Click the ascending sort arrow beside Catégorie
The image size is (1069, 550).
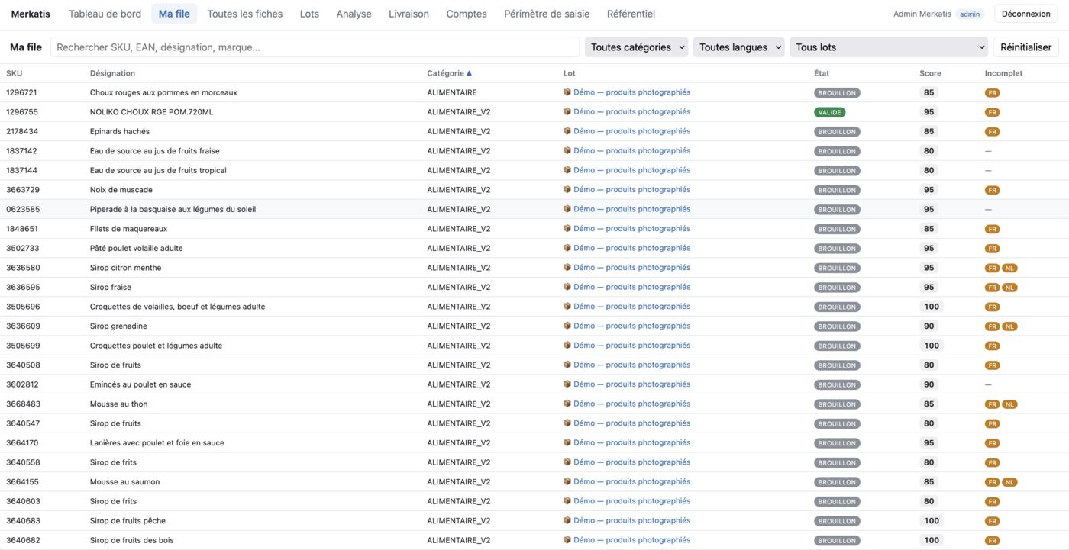pyautogui.click(x=469, y=73)
